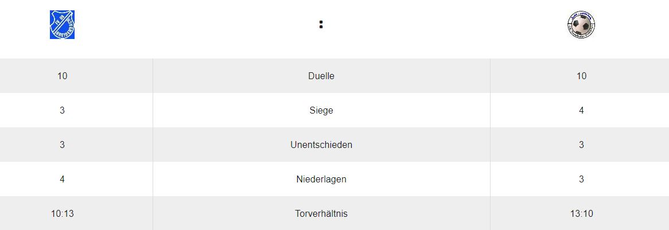This screenshot has height=230, width=669.
Task: Select the Unentschieden row label
Action: tap(321, 145)
